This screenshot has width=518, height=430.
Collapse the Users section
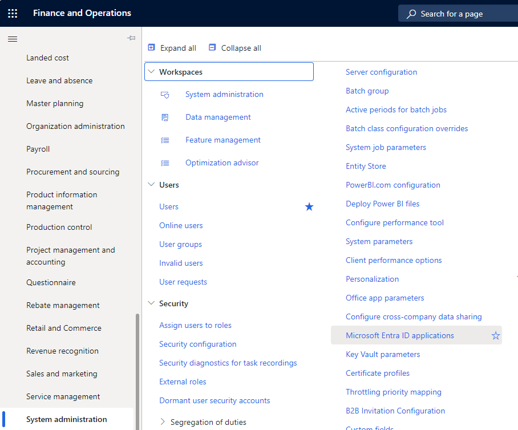(x=151, y=185)
